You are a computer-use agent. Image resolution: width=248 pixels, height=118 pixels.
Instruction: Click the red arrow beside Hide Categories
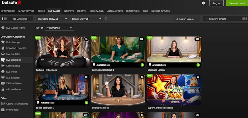30,19
